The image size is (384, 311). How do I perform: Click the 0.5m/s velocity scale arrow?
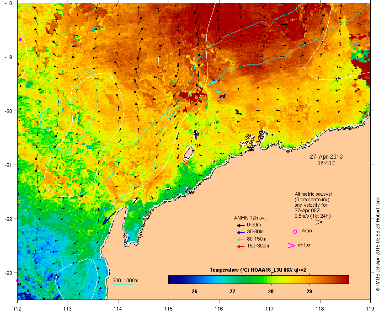pos(312,222)
